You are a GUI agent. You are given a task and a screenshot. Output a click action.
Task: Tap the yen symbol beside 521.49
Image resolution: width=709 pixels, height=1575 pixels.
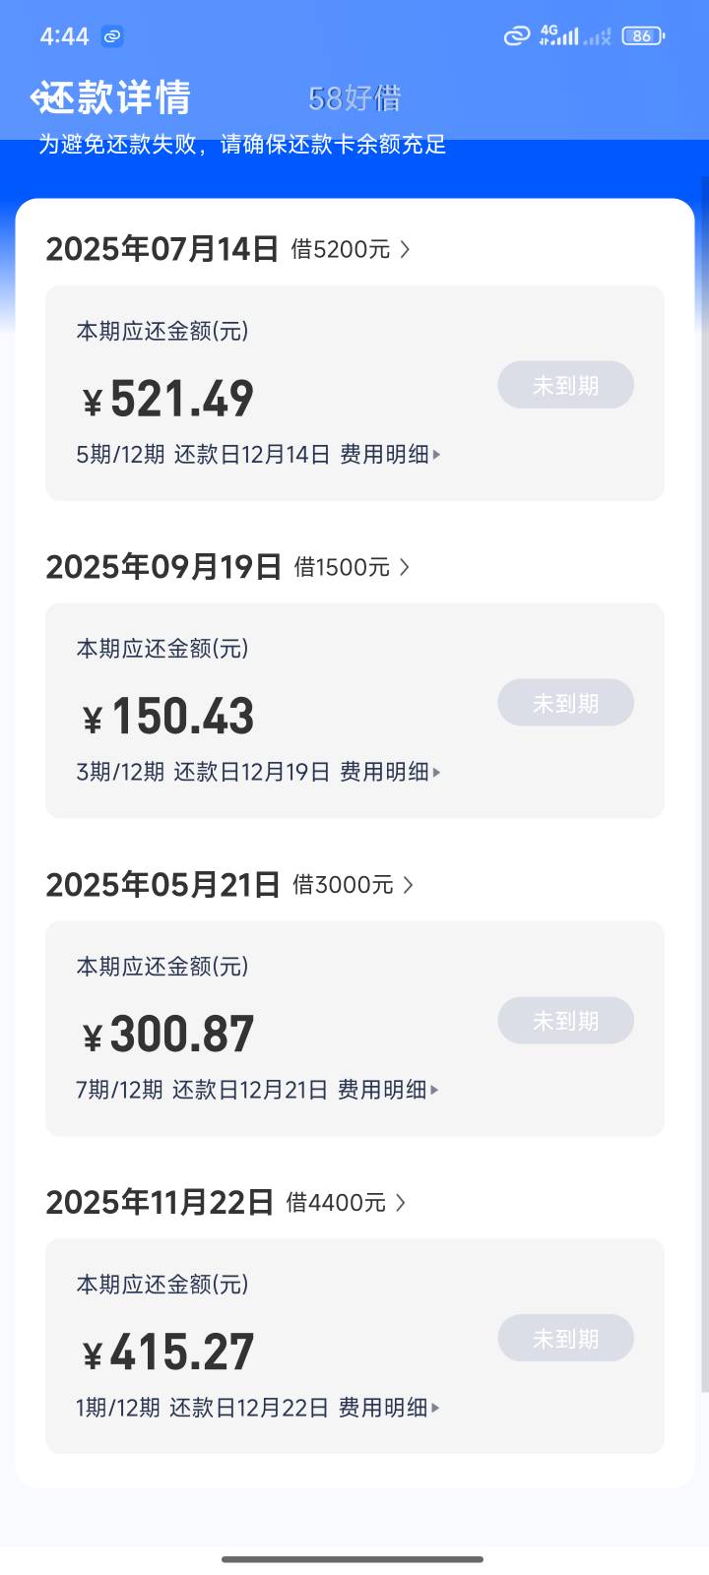point(93,402)
